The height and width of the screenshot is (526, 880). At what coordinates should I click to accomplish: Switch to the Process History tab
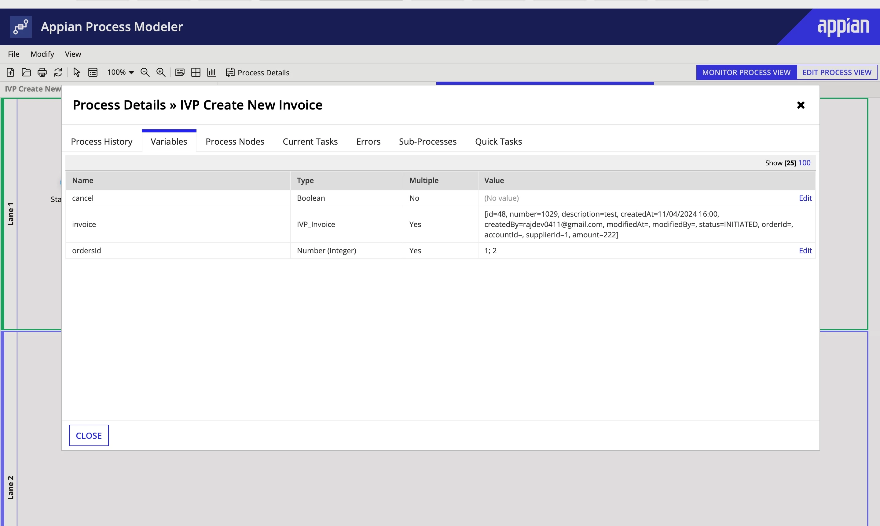pos(101,142)
